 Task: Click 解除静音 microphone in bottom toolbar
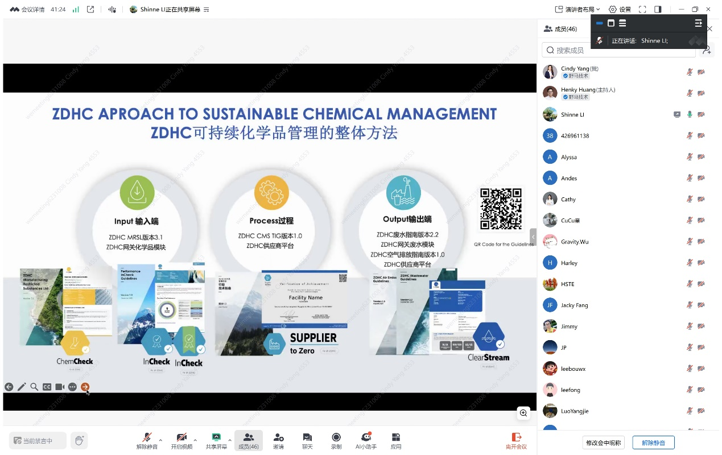pyautogui.click(x=147, y=441)
